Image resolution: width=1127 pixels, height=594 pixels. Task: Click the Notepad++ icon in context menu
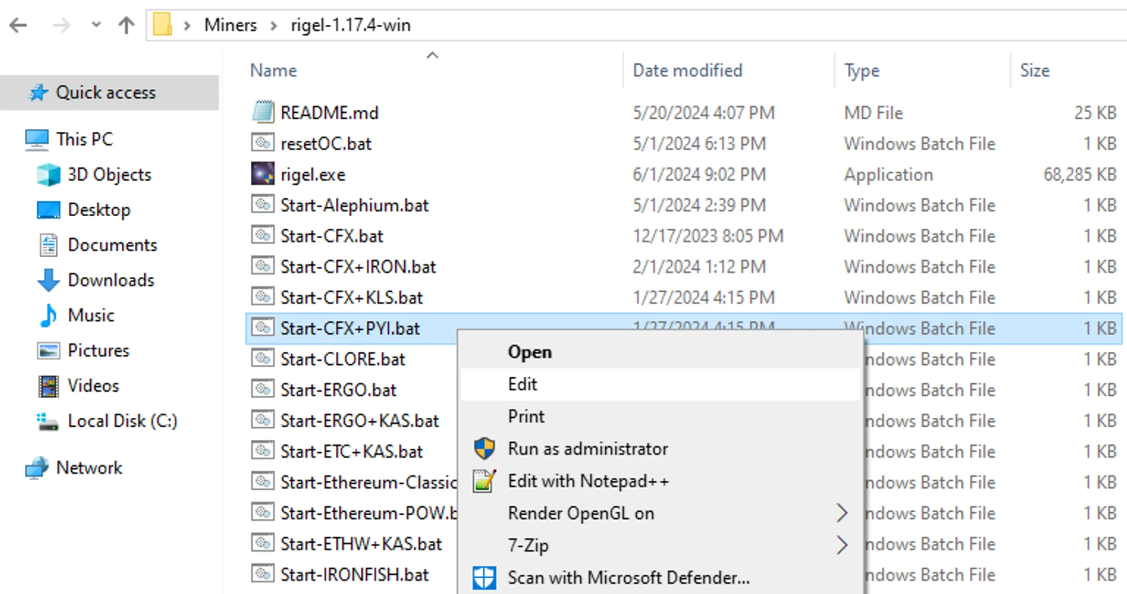tap(484, 481)
